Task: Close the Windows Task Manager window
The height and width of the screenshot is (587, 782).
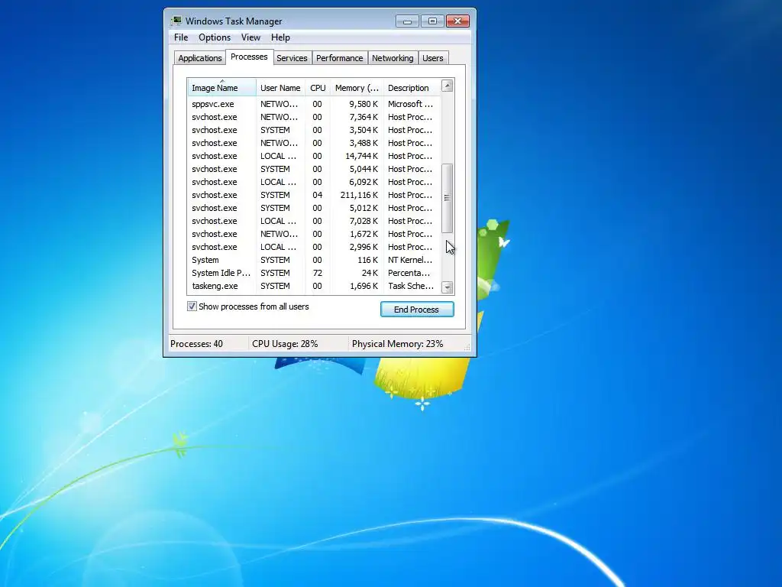Action: click(x=457, y=21)
